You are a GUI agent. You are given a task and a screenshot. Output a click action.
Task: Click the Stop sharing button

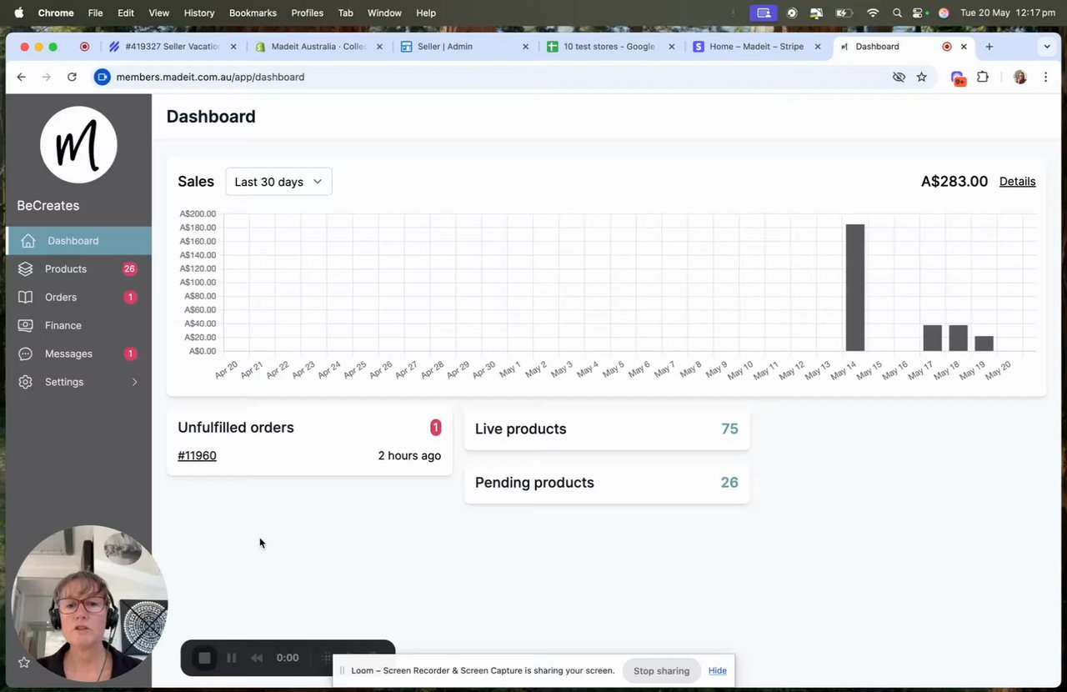(661, 671)
